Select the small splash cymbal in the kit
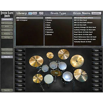This screenshot has height=103, width=103. 50,55
